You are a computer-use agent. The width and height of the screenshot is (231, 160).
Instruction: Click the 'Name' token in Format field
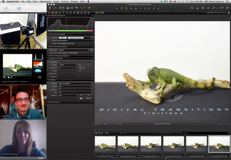(63, 38)
